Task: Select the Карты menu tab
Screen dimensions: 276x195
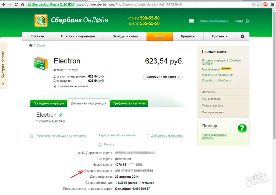Action: click(x=160, y=36)
